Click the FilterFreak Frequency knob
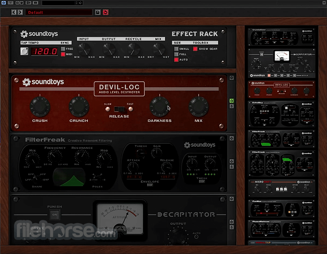Image resolution: width=327 pixels, height=254 pixels. [x=55, y=157]
